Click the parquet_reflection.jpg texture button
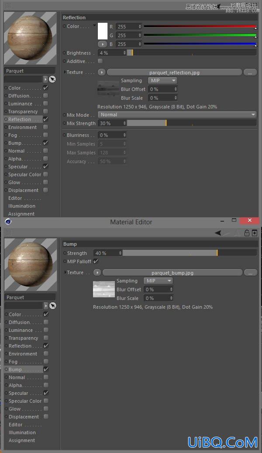 click(x=174, y=73)
